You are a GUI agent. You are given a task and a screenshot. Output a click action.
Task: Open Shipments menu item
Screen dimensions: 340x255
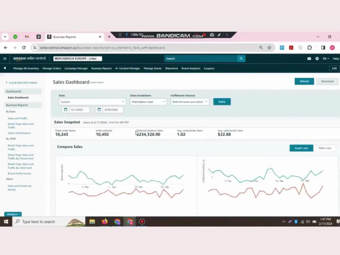coord(171,68)
